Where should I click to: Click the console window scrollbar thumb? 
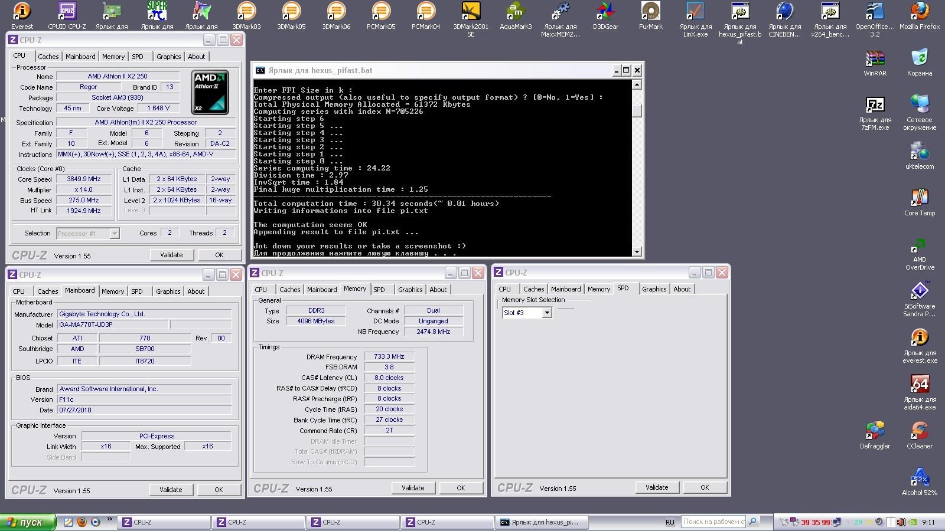(637, 110)
